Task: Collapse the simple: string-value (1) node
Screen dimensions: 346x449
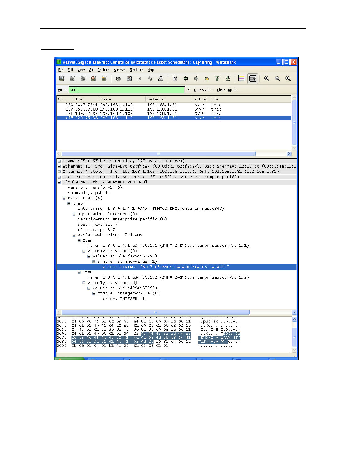Action: (94, 262)
